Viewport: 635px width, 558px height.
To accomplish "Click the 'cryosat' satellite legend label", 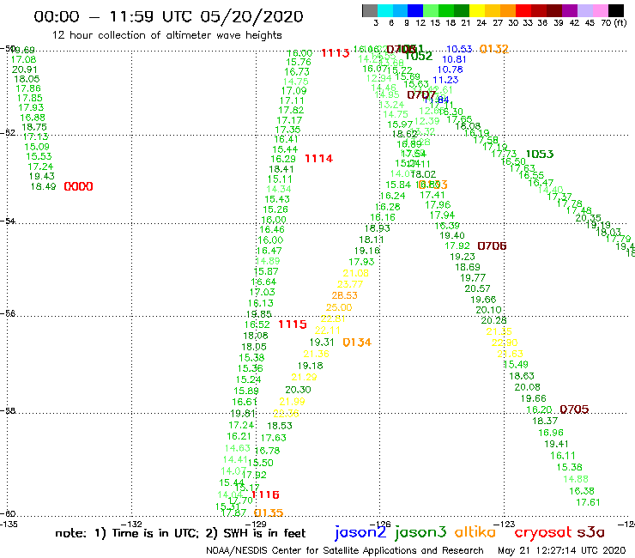I will pos(543,532).
